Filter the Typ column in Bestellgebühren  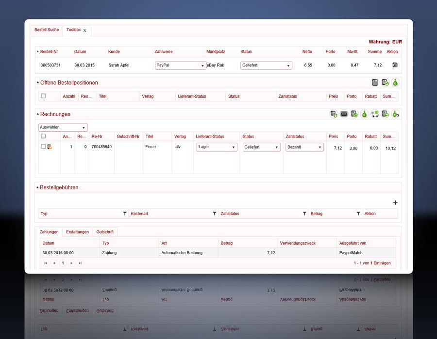tap(125, 214)
